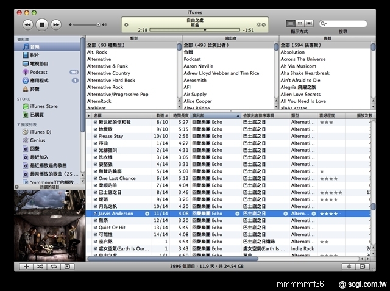Uncheck the One Last Chance checkbox
Image resolution: width=390 pixels, height=291 pixels.
tap(95, 178)
